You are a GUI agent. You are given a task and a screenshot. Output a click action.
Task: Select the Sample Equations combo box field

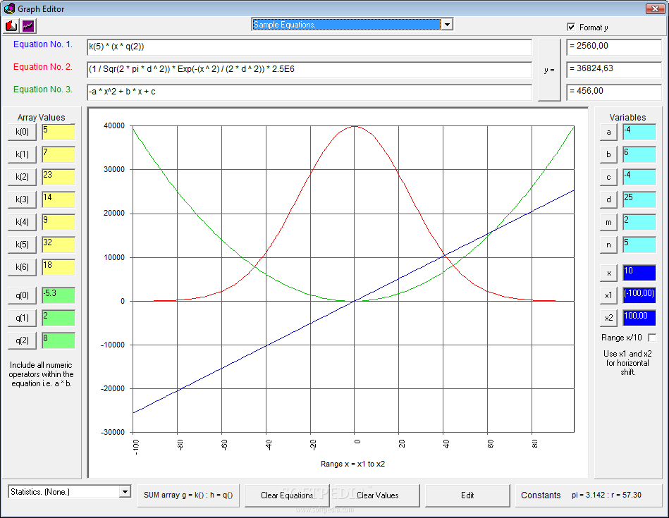(346, 25)
